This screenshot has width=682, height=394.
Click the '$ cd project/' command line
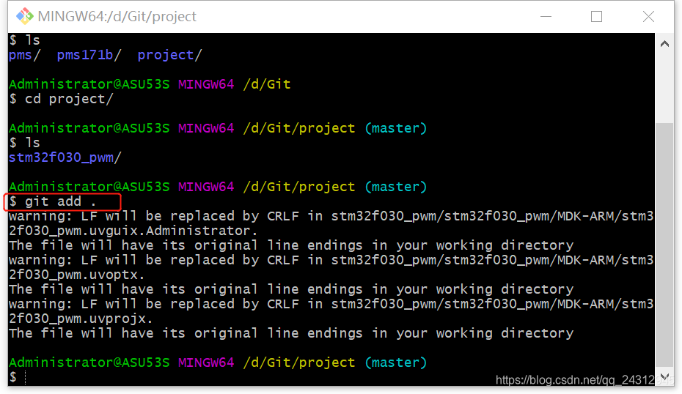(x=61, y=99)
